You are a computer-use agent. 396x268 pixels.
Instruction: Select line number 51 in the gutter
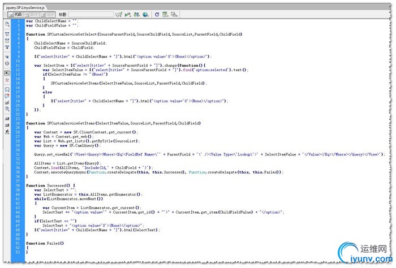click(18, 243)
